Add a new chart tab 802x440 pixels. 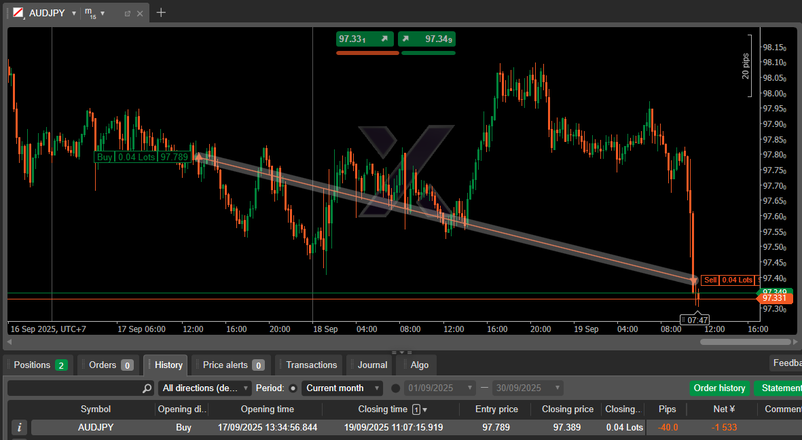pos(161,13)
